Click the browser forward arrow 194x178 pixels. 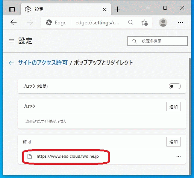click(30, 22)
